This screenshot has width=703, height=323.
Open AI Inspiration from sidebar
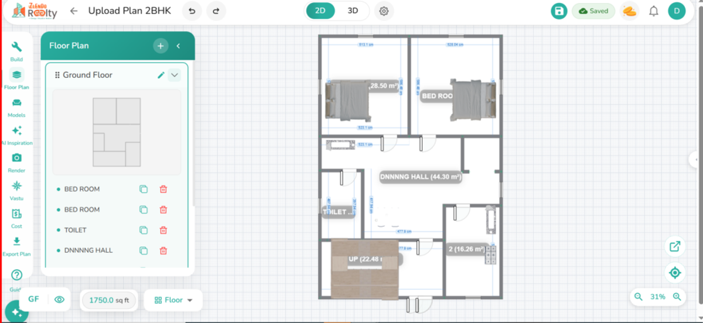16,135
